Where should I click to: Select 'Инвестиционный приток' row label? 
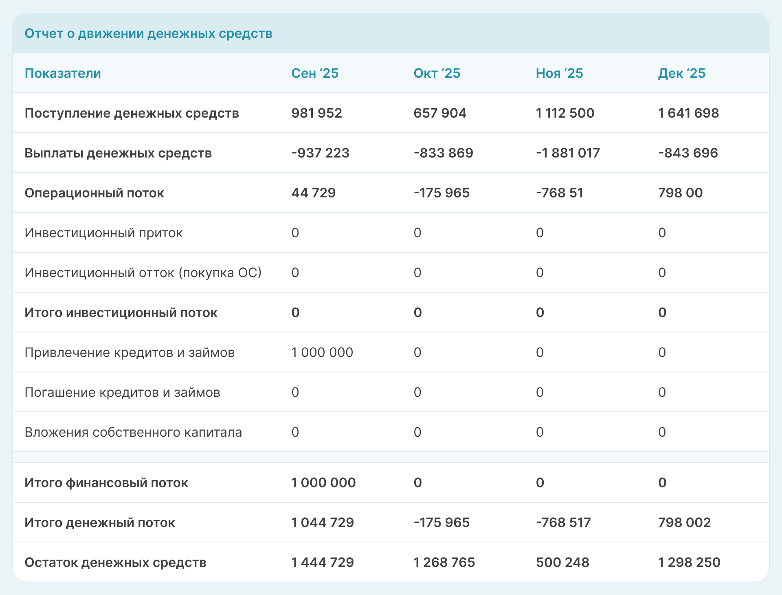coord(103,233)
